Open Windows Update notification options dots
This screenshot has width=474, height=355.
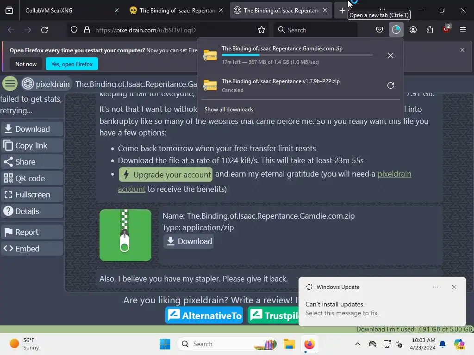coord(436,287)
